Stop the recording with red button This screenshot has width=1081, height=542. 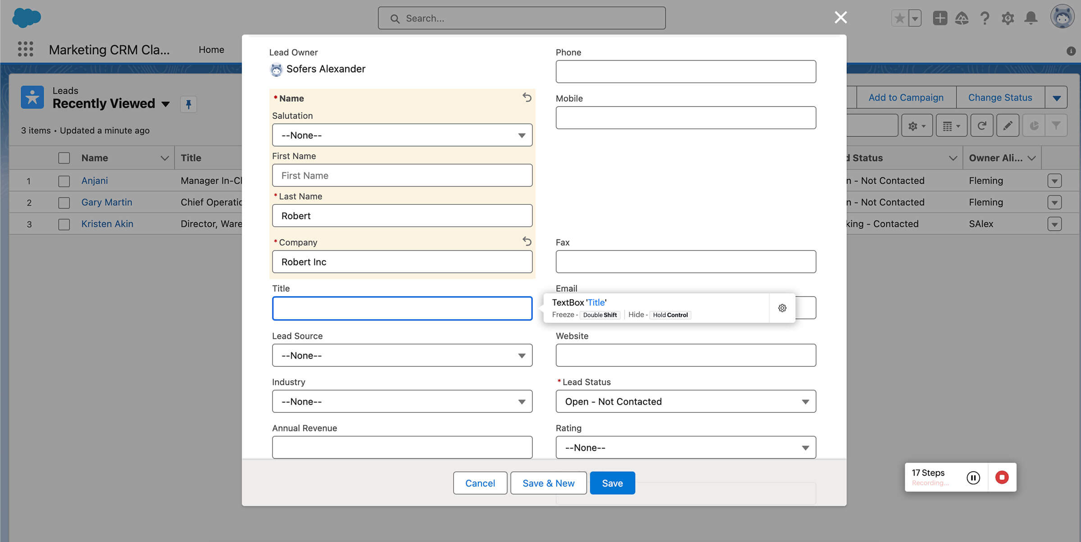[1002, 477]
